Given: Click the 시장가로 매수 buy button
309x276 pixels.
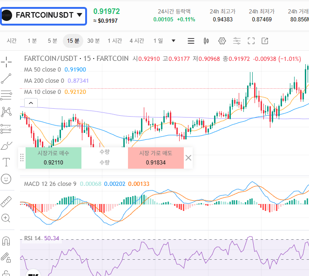Looking at the screenshot, I should 53,158.
